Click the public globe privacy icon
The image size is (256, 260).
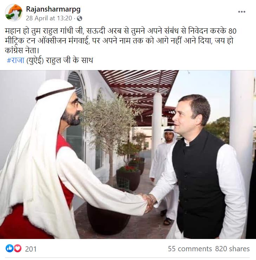pyautogui.click(x=80, y=18)
